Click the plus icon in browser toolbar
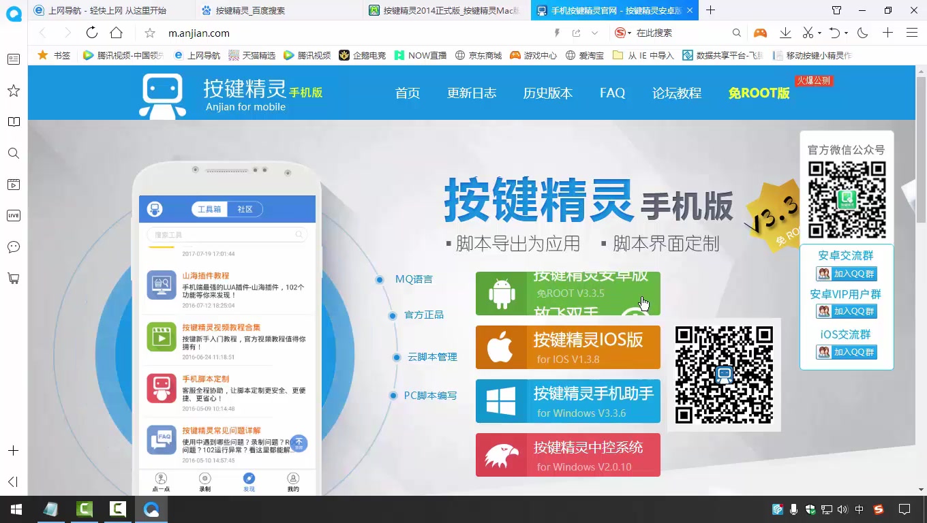The image size is (927, 523). [x=887, y=33]
